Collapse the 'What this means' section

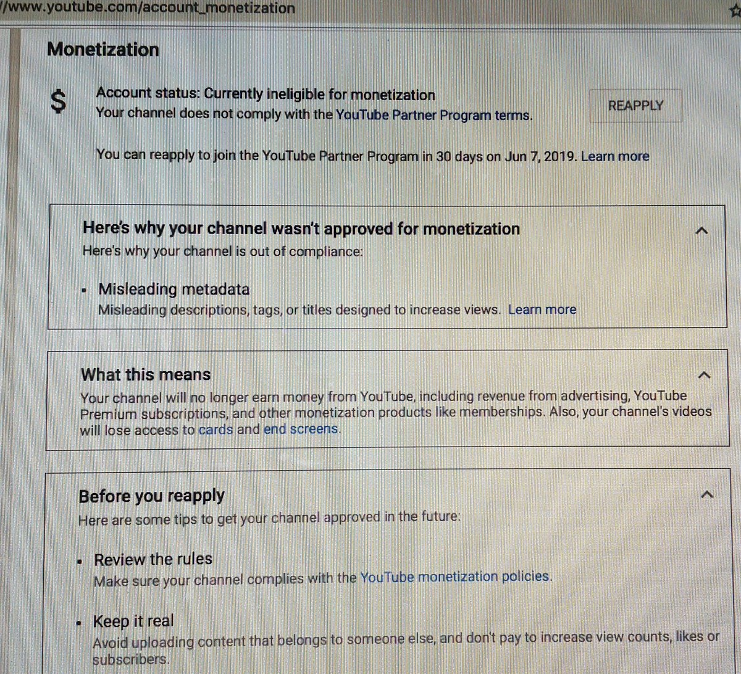703,375
